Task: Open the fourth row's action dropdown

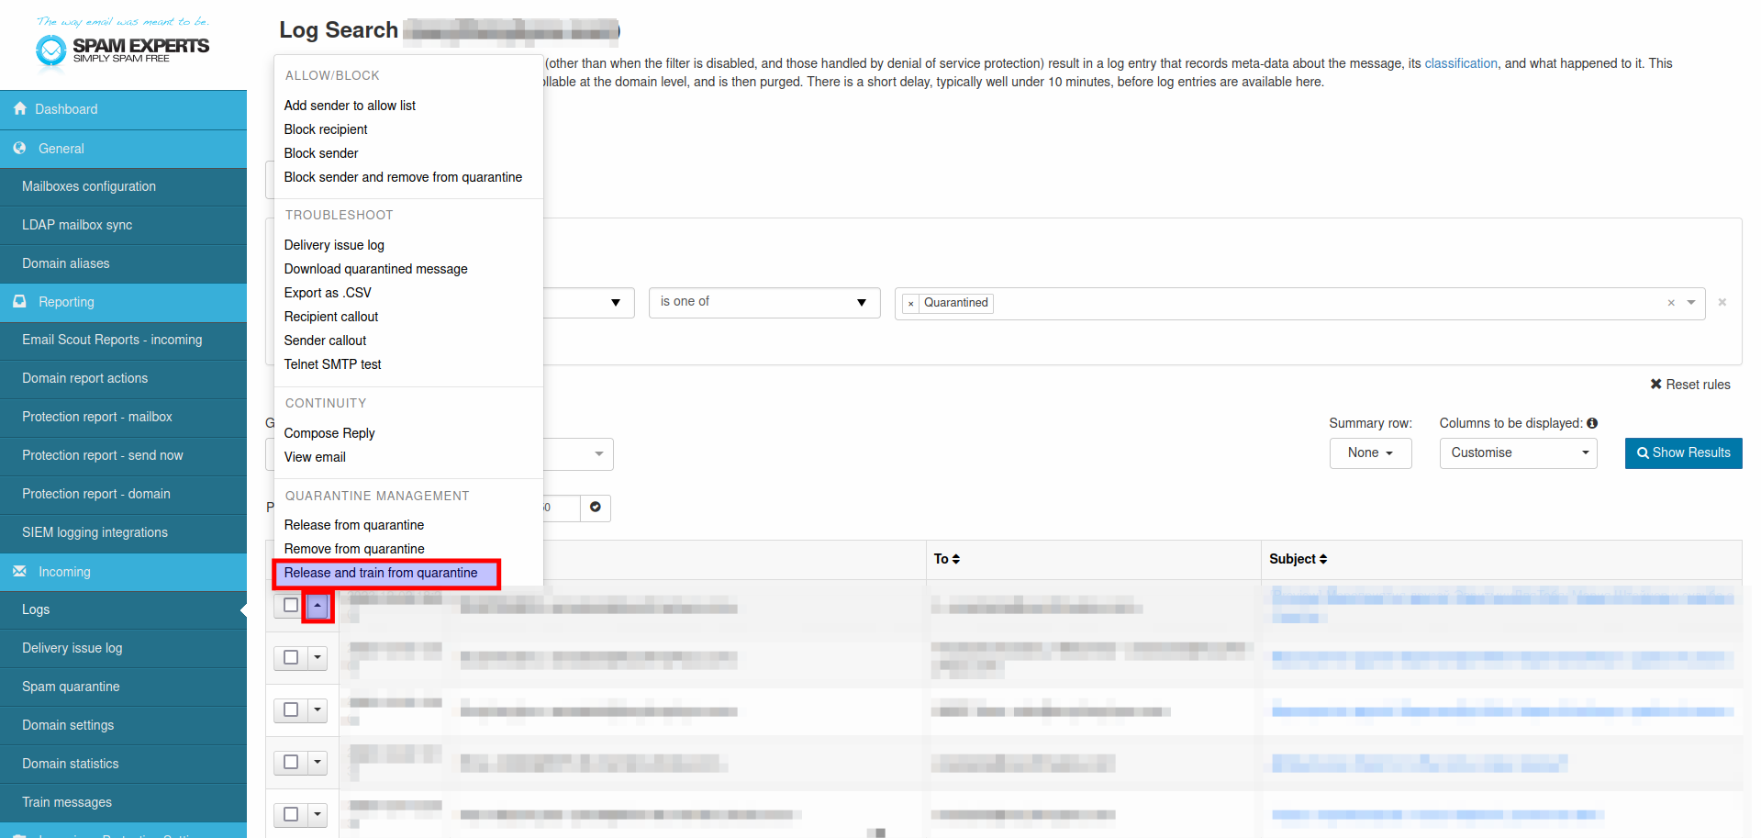Action: tap(318, 762)
